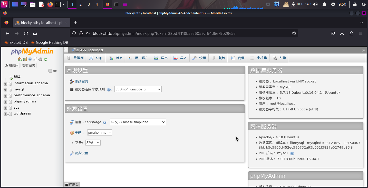Switch to workspace 2 in top panel

point(81,4)
